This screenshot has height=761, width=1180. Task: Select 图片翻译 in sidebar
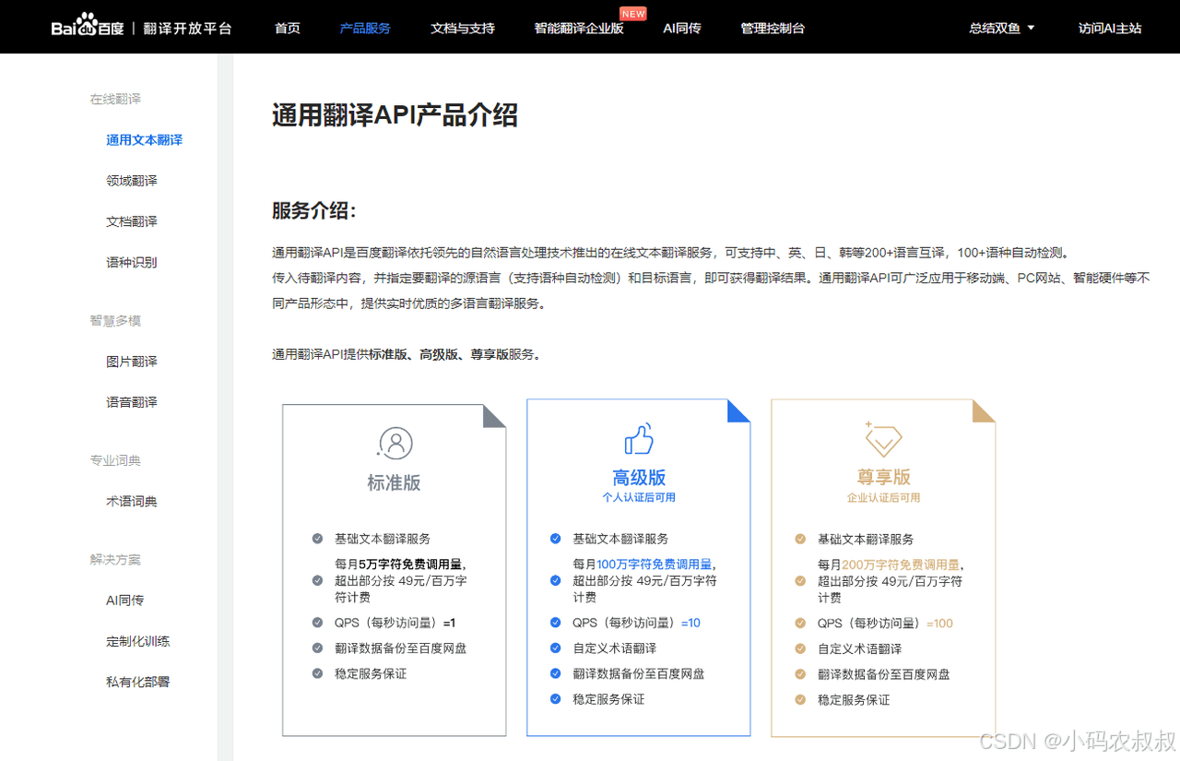point(132,362)
